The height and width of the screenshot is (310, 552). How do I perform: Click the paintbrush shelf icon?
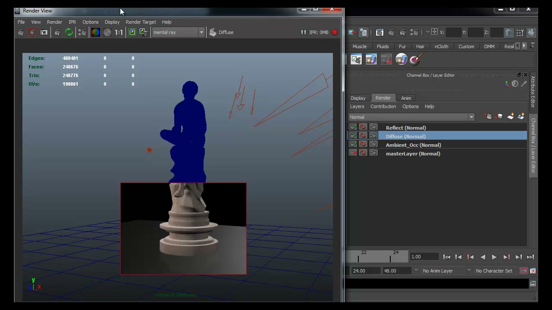416,59
